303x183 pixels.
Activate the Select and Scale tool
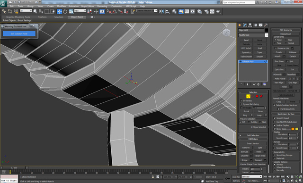[x=71, y=11]
